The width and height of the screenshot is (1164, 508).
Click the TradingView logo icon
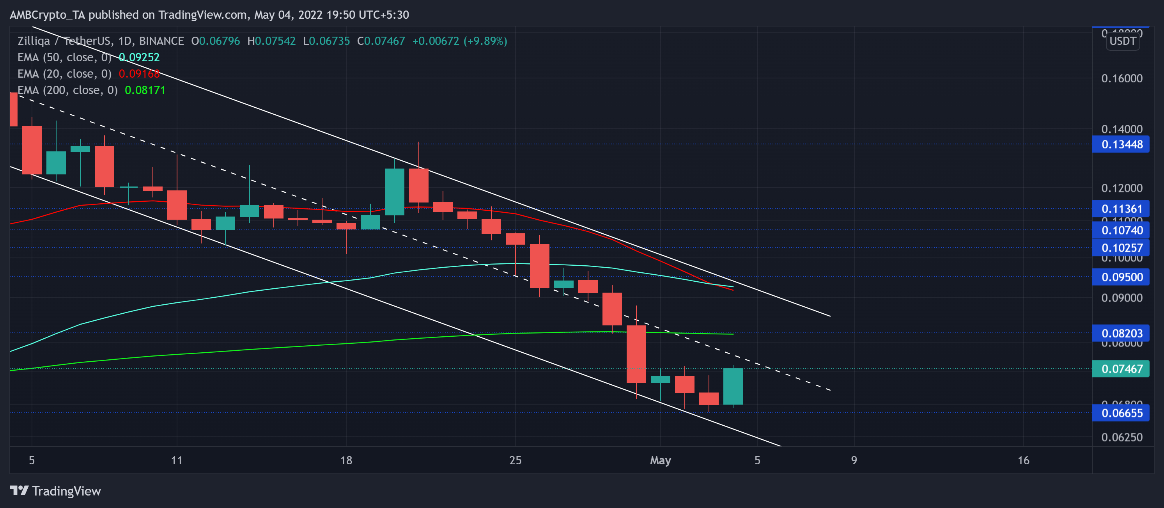(x=19, y=490)
